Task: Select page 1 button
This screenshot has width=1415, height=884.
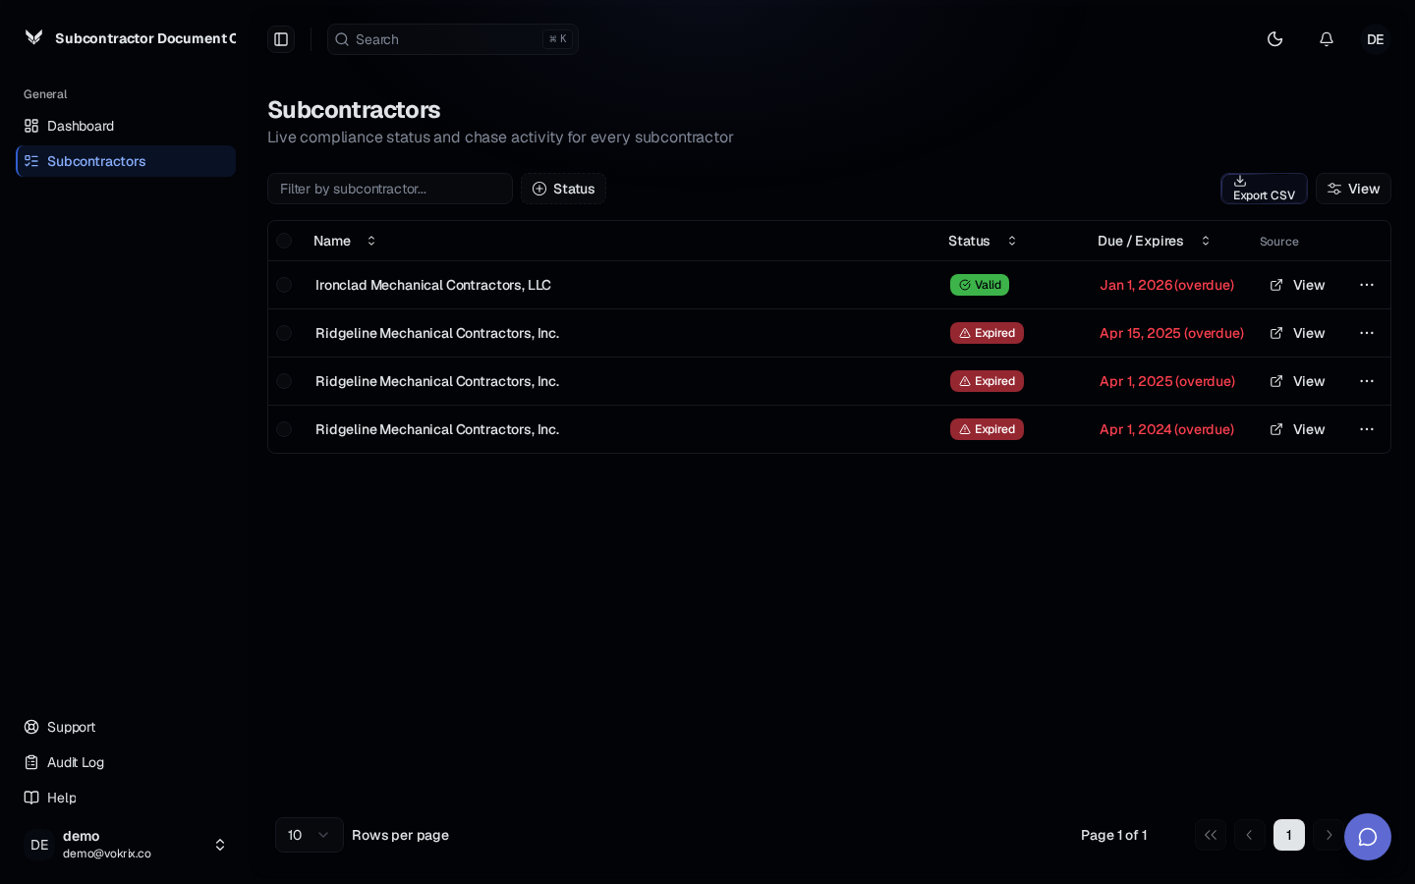Action: pyautogui.click(x=1289, y=835)
